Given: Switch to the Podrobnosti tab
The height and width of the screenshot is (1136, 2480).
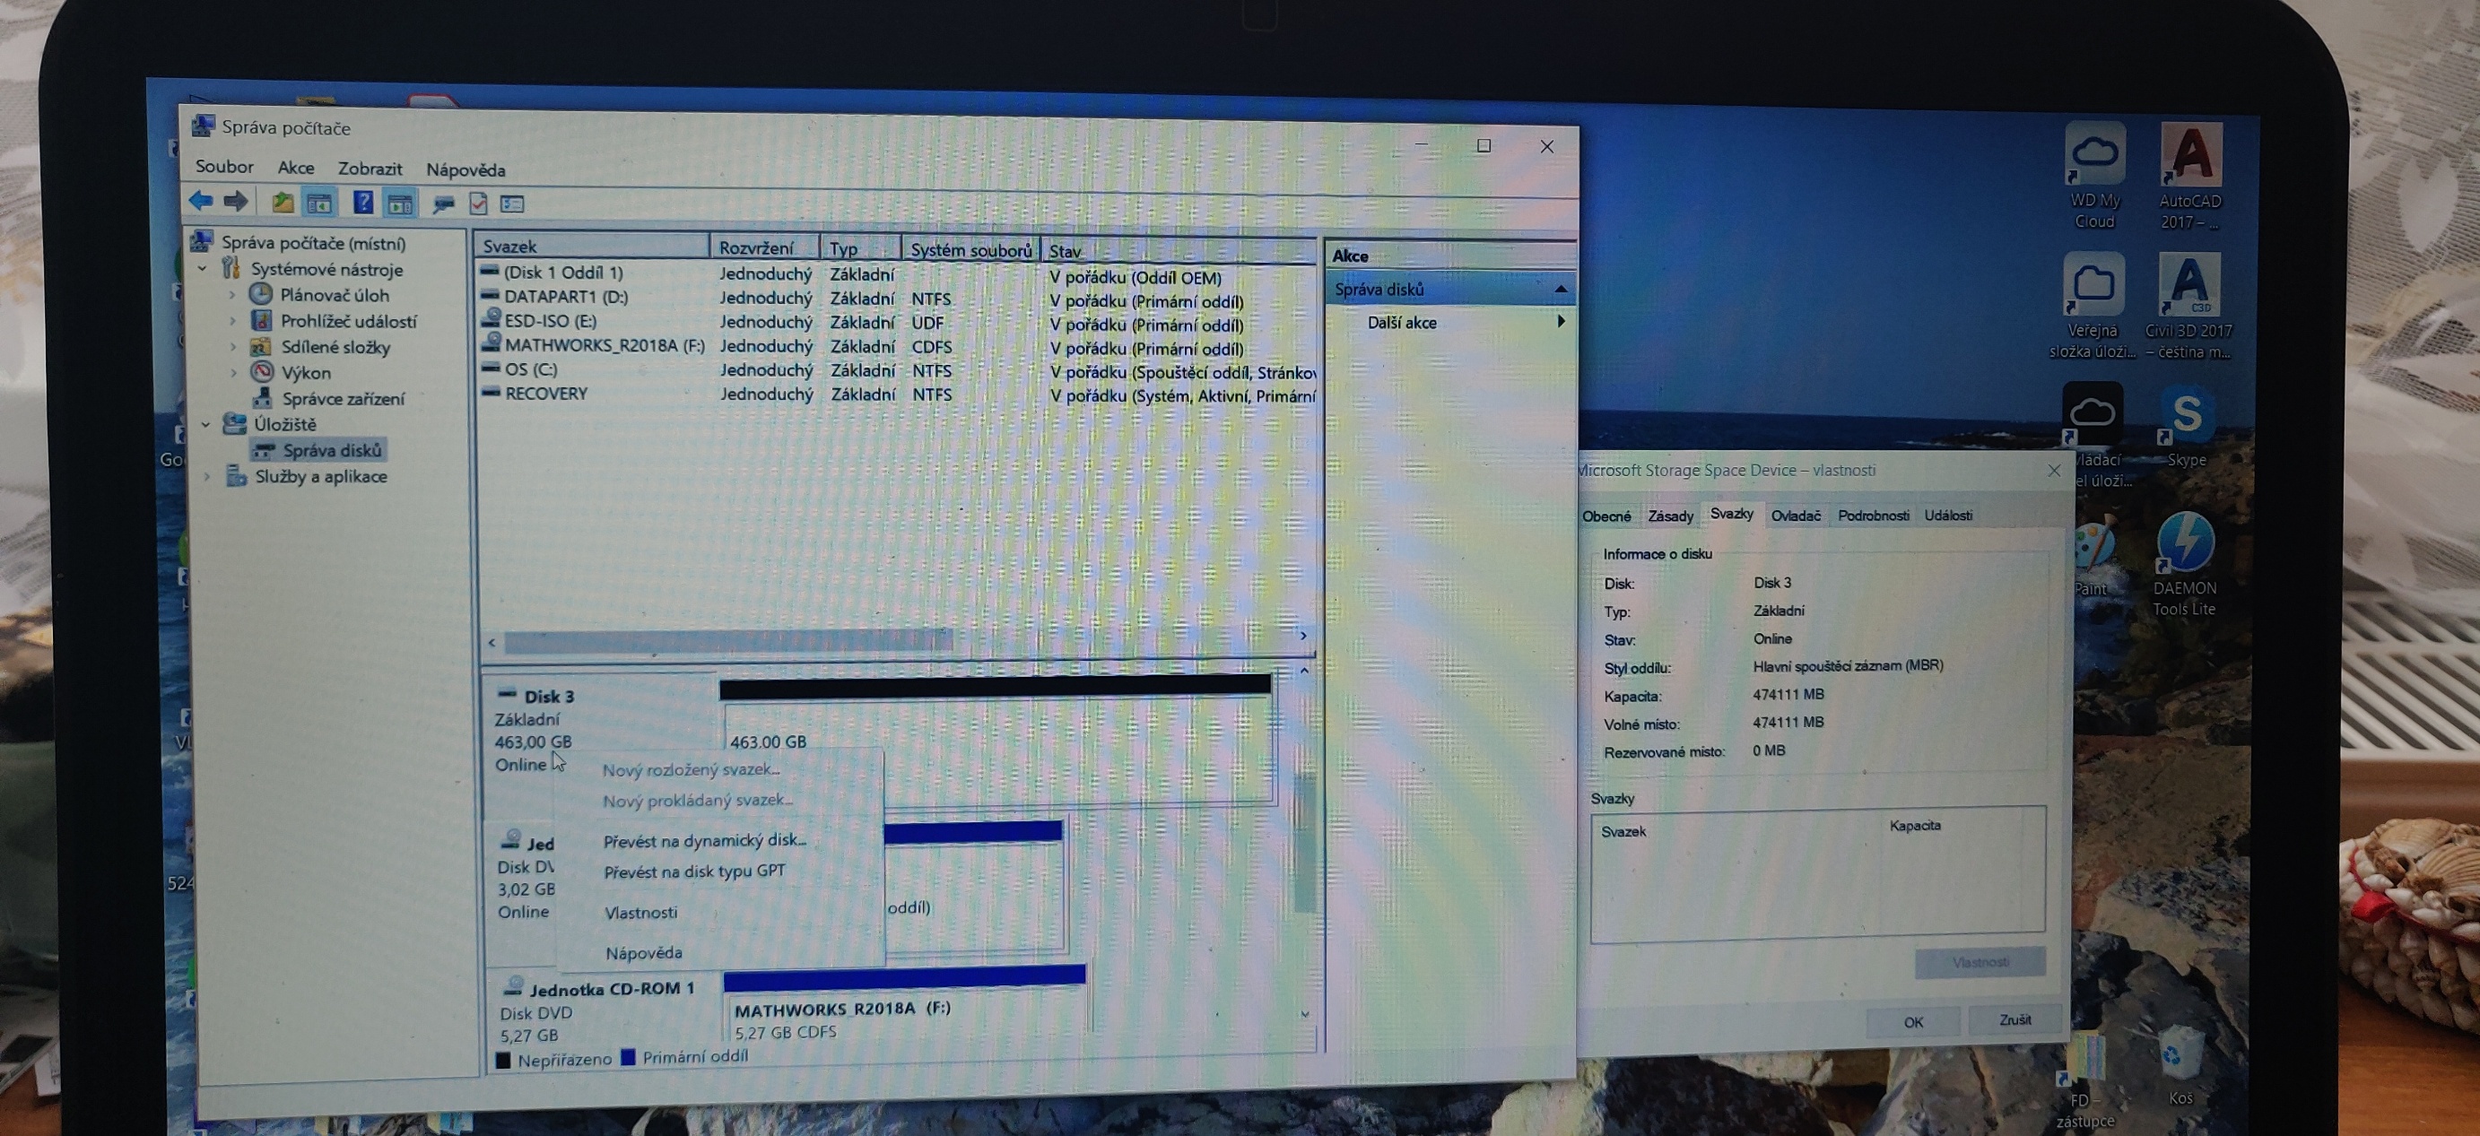Looking at the screenshot, I should pyautogui.click(x=1873, y=515).
